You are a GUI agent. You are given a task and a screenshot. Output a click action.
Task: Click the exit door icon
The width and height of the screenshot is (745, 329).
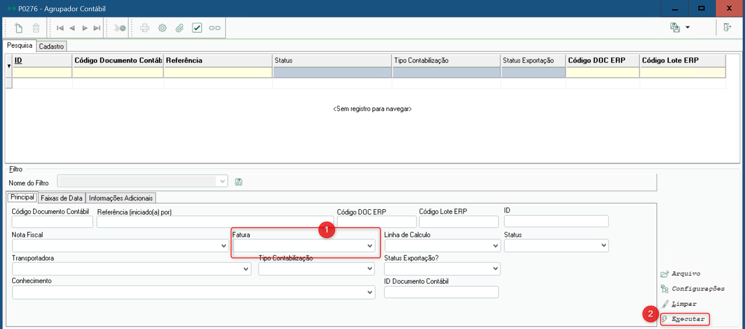727,27
